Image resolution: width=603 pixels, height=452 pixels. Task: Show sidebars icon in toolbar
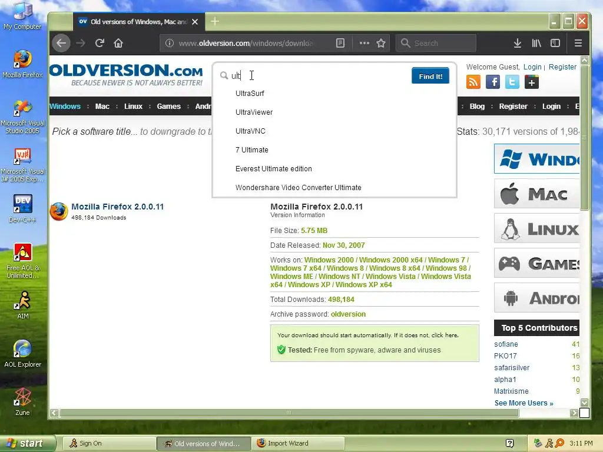[555, 43]
